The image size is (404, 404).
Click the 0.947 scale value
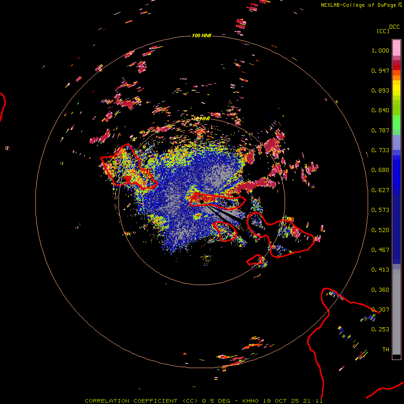pyautogui.click(x=380, y=70)
